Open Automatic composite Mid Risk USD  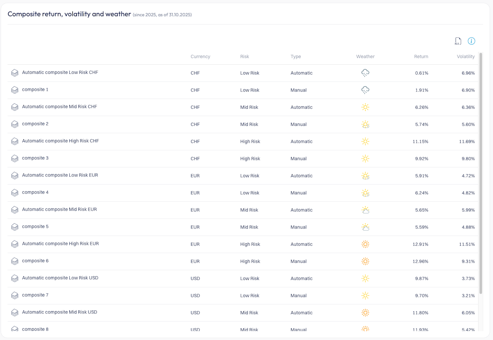pyautogui.click(x=59, y=312)
